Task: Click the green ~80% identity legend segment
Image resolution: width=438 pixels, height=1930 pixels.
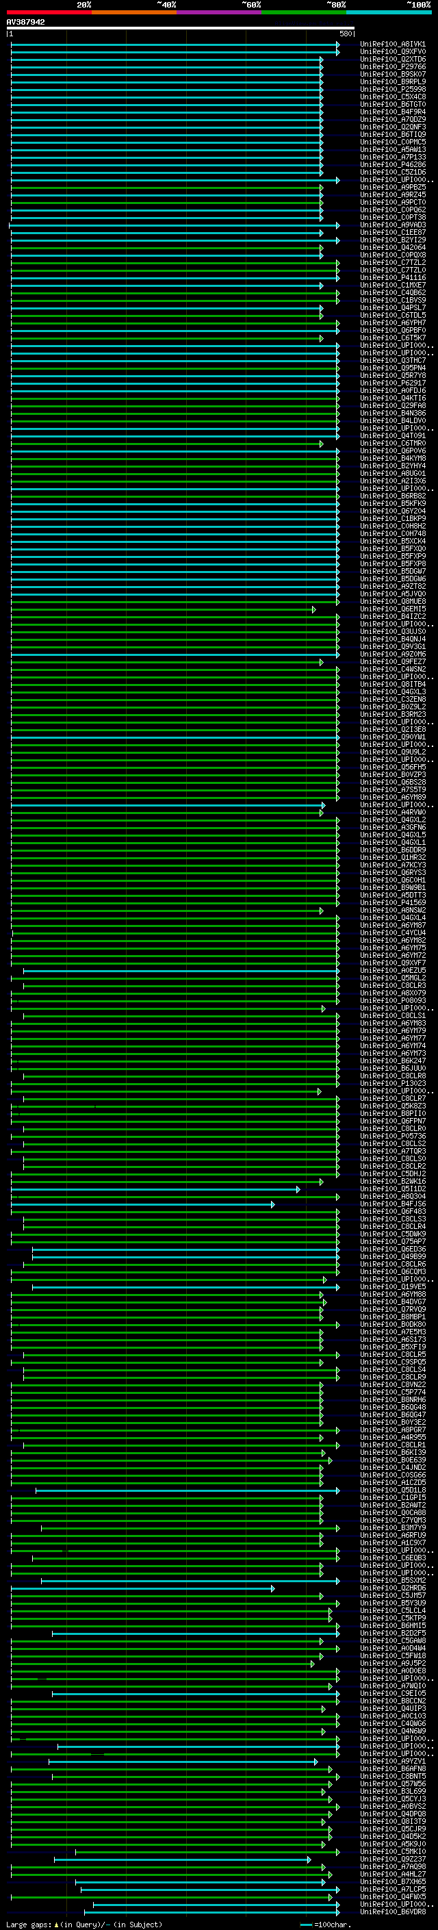Action: point(303,12)
